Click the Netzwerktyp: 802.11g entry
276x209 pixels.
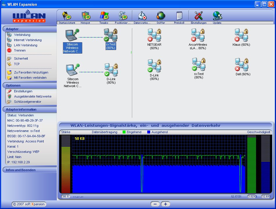pyautogui.click(x=23, y=126)
